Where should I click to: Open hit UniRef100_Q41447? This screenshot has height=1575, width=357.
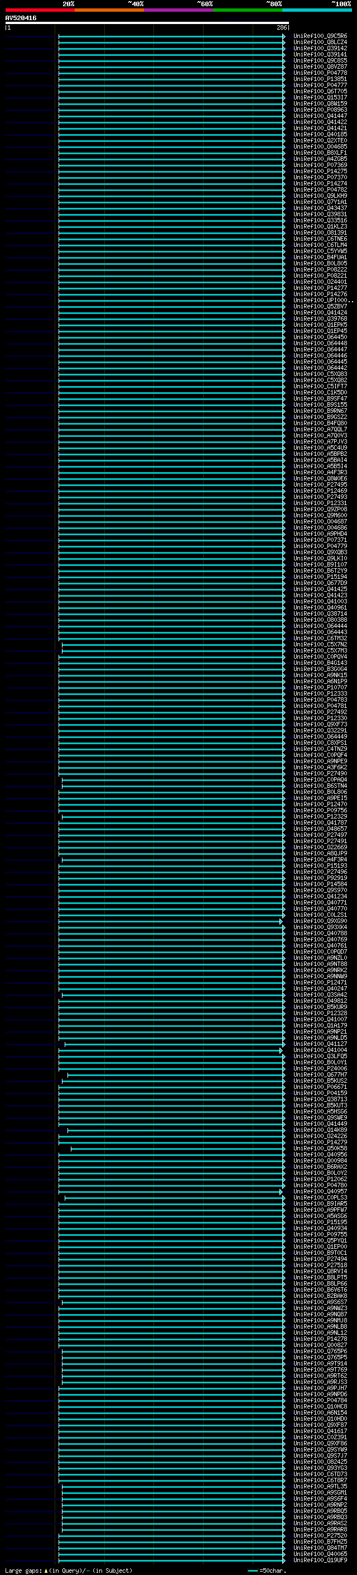point(320,116)
